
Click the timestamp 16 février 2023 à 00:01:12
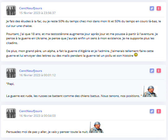(38, 75)
